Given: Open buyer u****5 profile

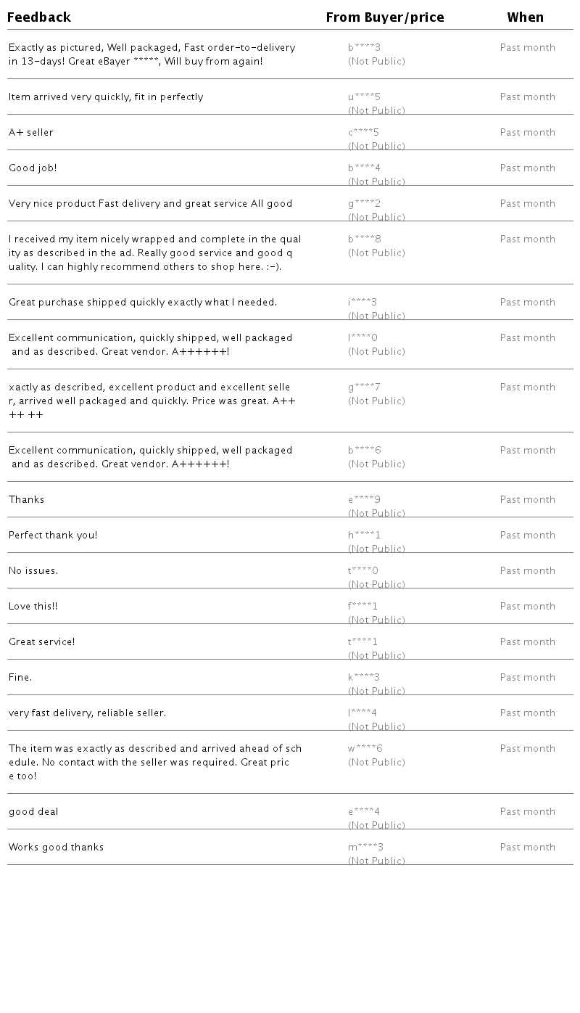Looking at the screenshot, I should (364, 97).
